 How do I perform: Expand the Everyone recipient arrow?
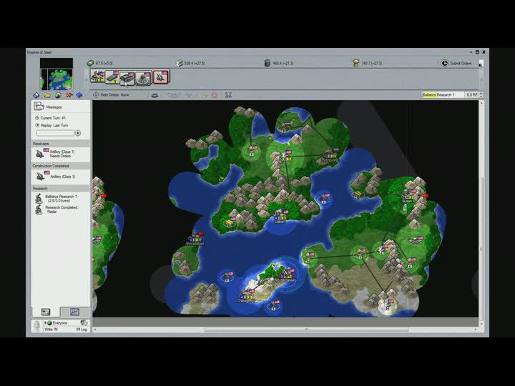pos(45,323)
